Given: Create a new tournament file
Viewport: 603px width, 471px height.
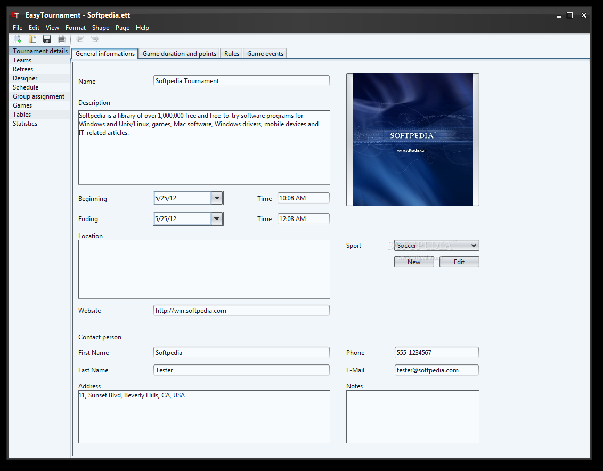Looking at the screenshot, I should tap(17, 38).
